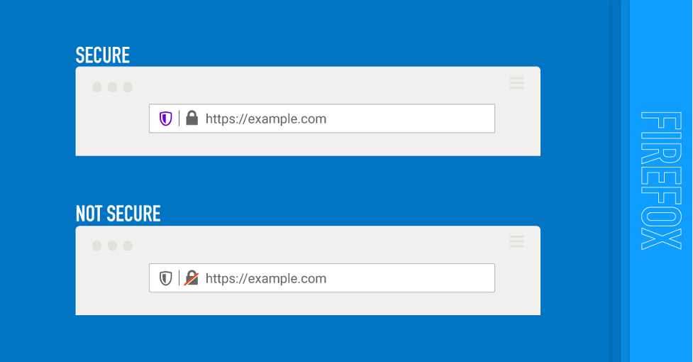693x362 pixels.
Task: Click third window dot in not secure window
Action: [128, 246]
